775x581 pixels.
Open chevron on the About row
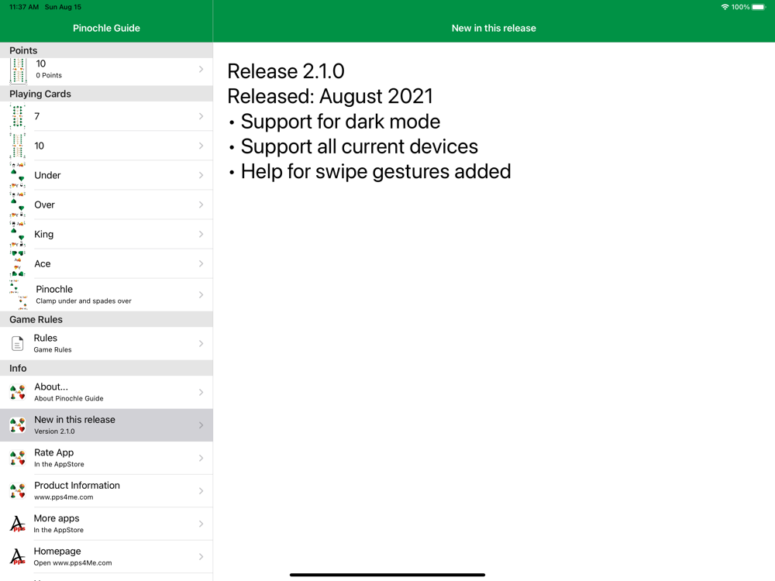pyautogui.click(x=201, y=392)
